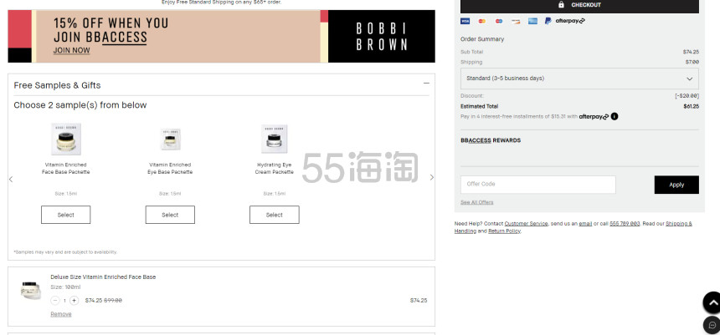
Task: Click the email contact link
Action: click(585, 224)
